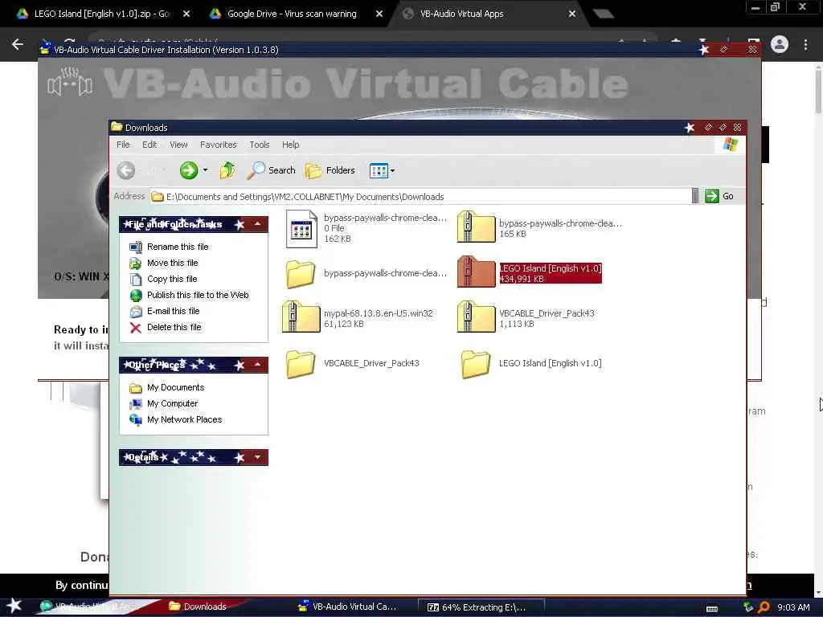
Task: Select the highlighted LEGO Island zip icon
Action: click(476, 272)
